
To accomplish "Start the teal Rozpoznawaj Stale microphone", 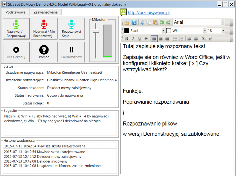I will point(72,29).
